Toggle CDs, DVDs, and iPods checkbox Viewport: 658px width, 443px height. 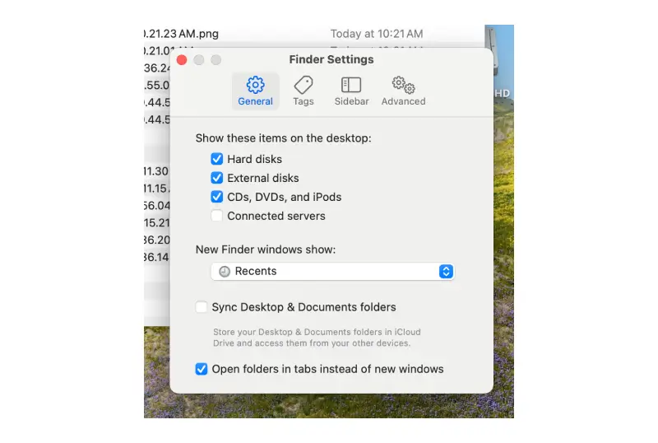click(216, 197)
